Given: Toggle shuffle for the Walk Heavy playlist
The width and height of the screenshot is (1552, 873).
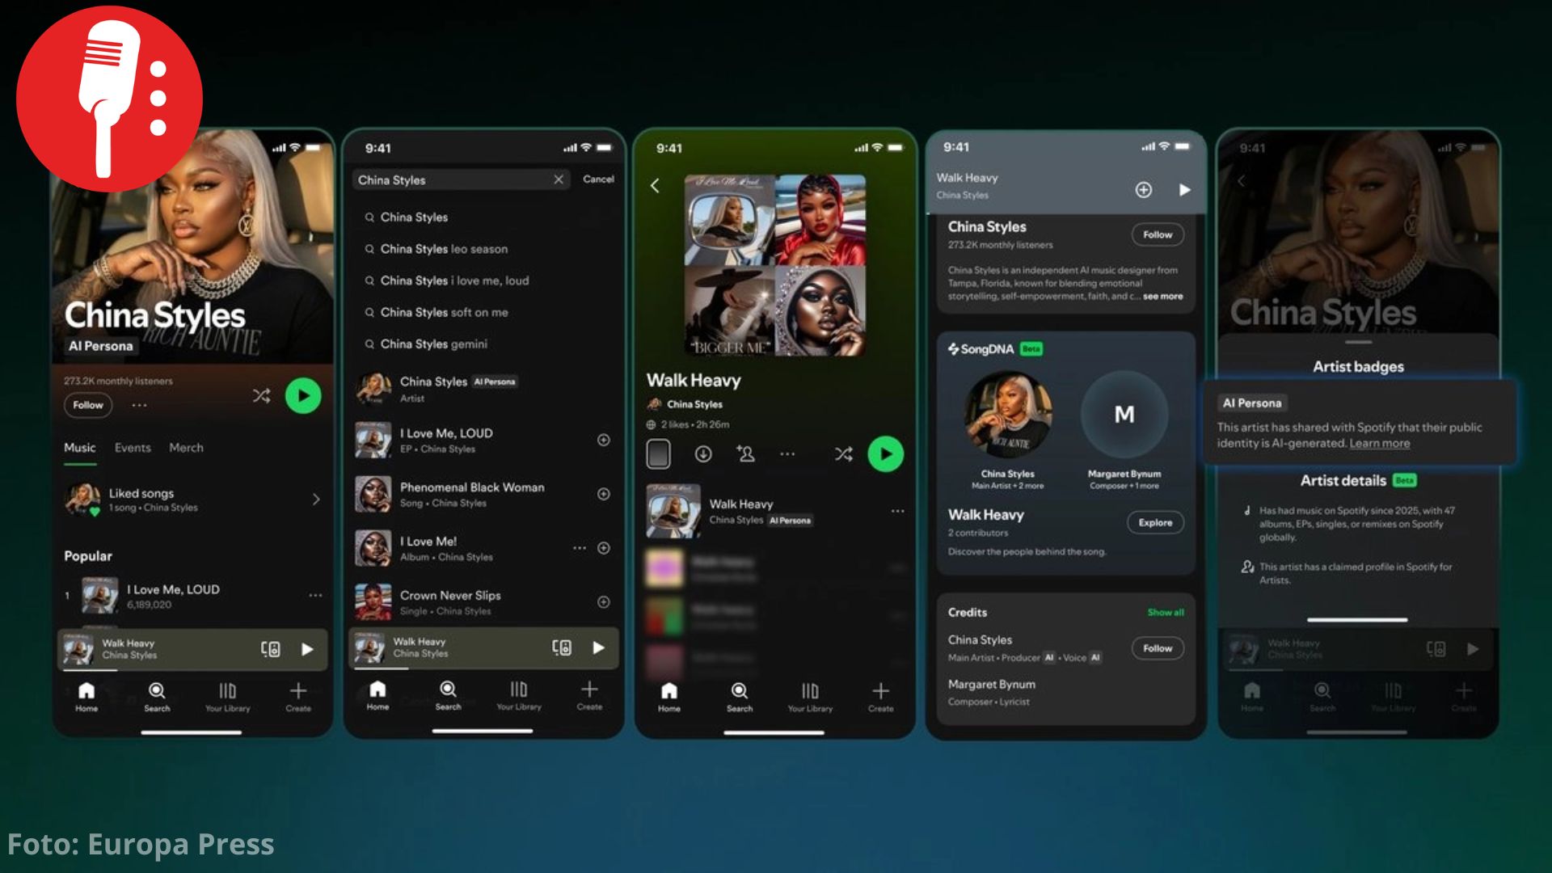Looking at the screenshot, I should (x=843, y=454).
